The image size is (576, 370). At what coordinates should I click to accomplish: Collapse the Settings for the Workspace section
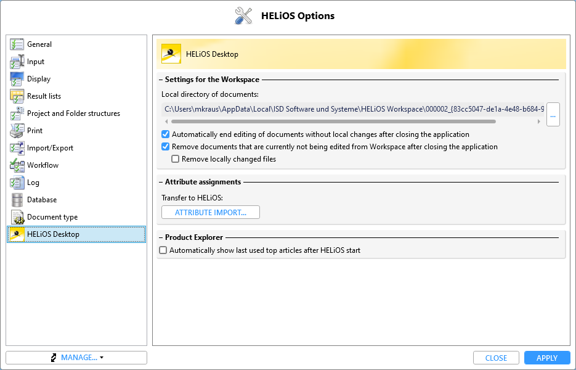tap(161, 80)
